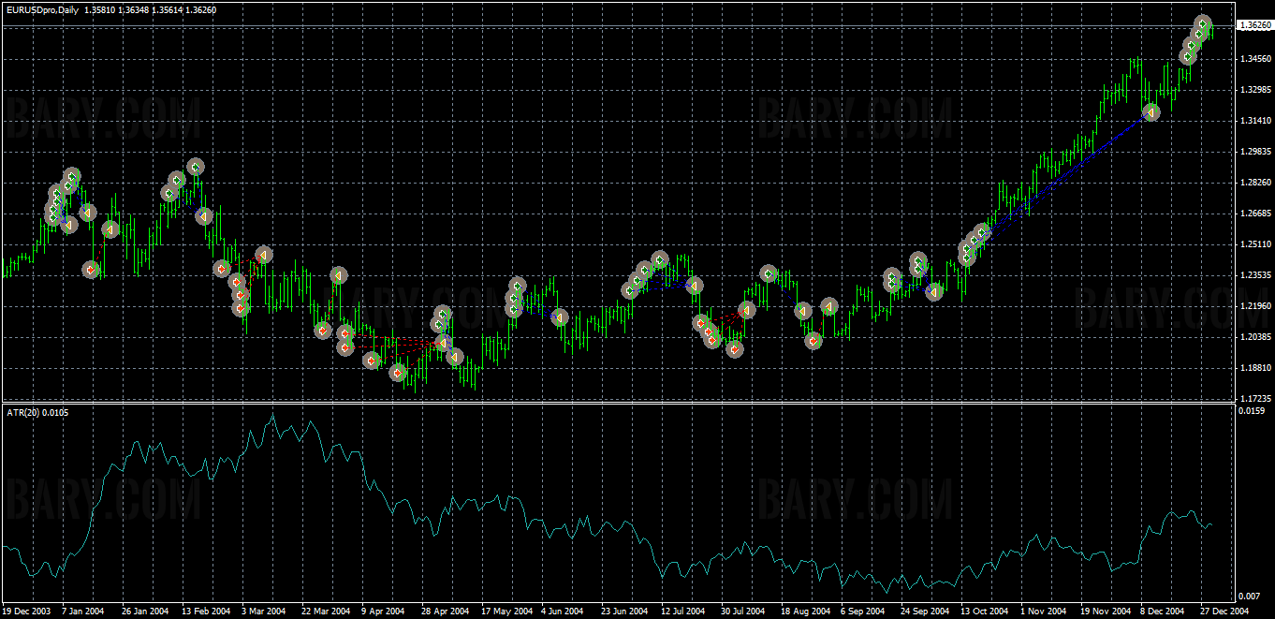Screen dimensions: 1275x619
Task: Click the 1 Nov 2004 date label
Action: pyautogui.click(x=1042, y=611)
